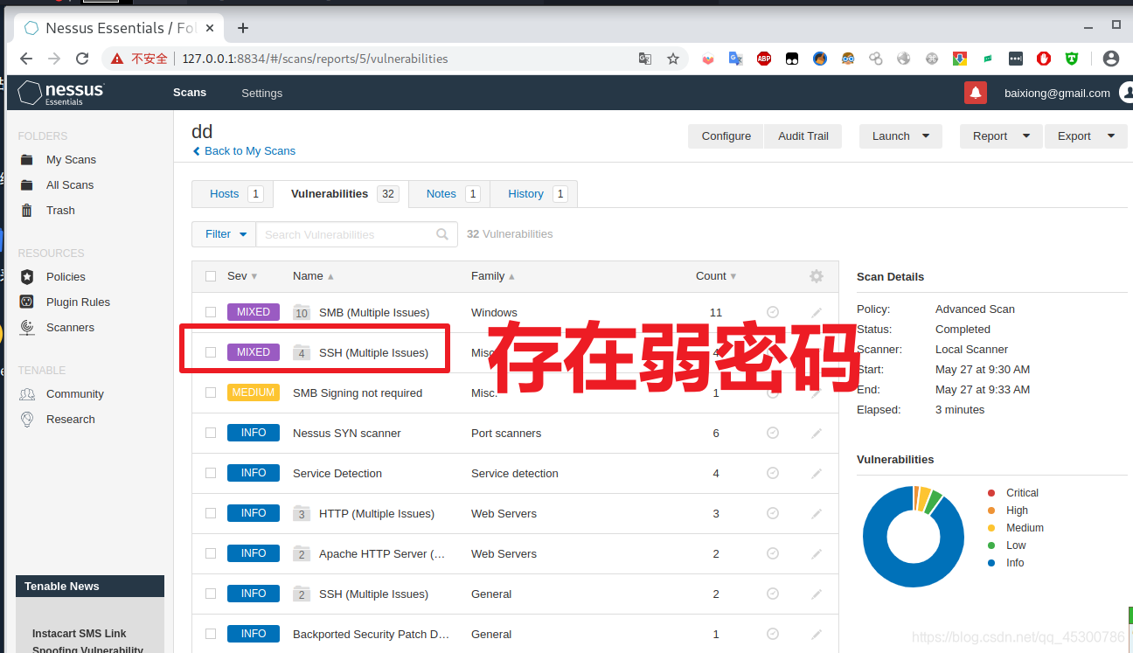The width and height of the screenshot is (1133, 653).
Task: Check the Service Detection row checkbox
Action: [211, 473]
